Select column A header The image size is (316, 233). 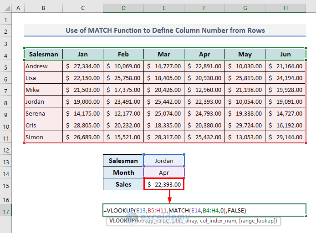coord(18,8)
